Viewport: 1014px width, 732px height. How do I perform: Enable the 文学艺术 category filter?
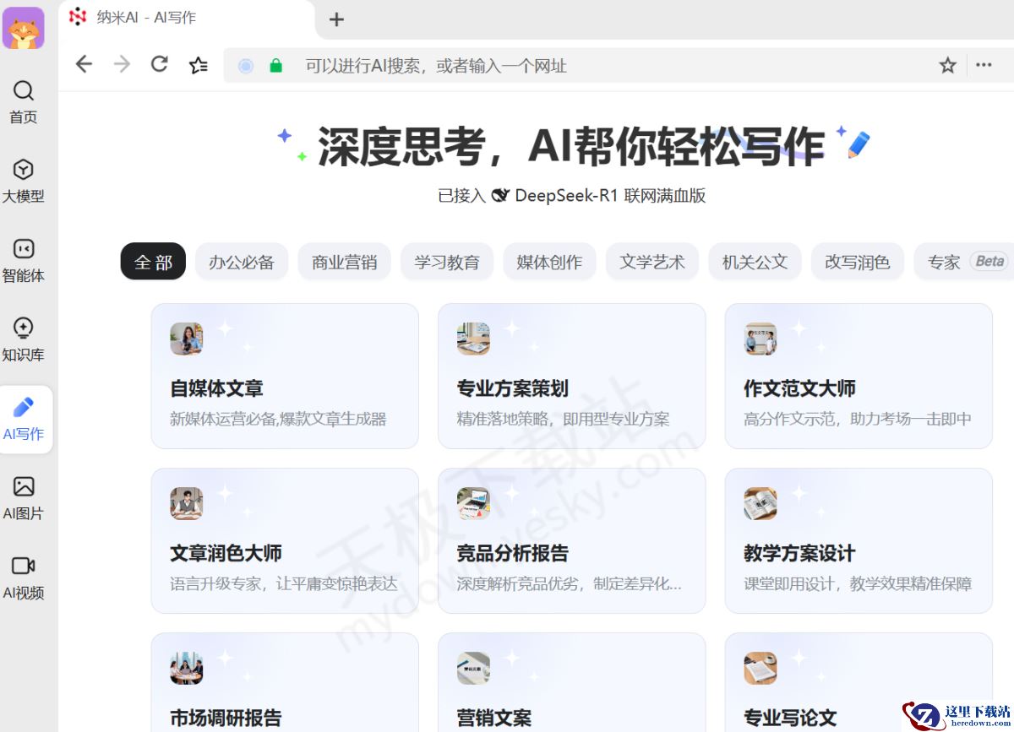coord(651,262)
